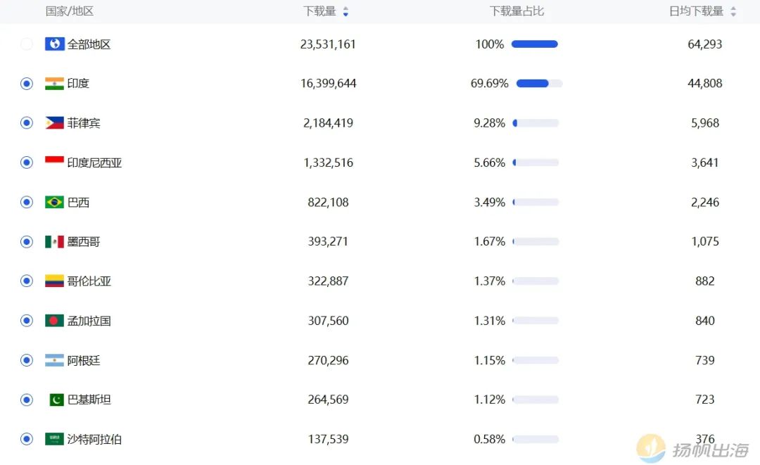The image size is (760, 465).
Task: Click the 巴基斯坦 country name
Action: 89,400
